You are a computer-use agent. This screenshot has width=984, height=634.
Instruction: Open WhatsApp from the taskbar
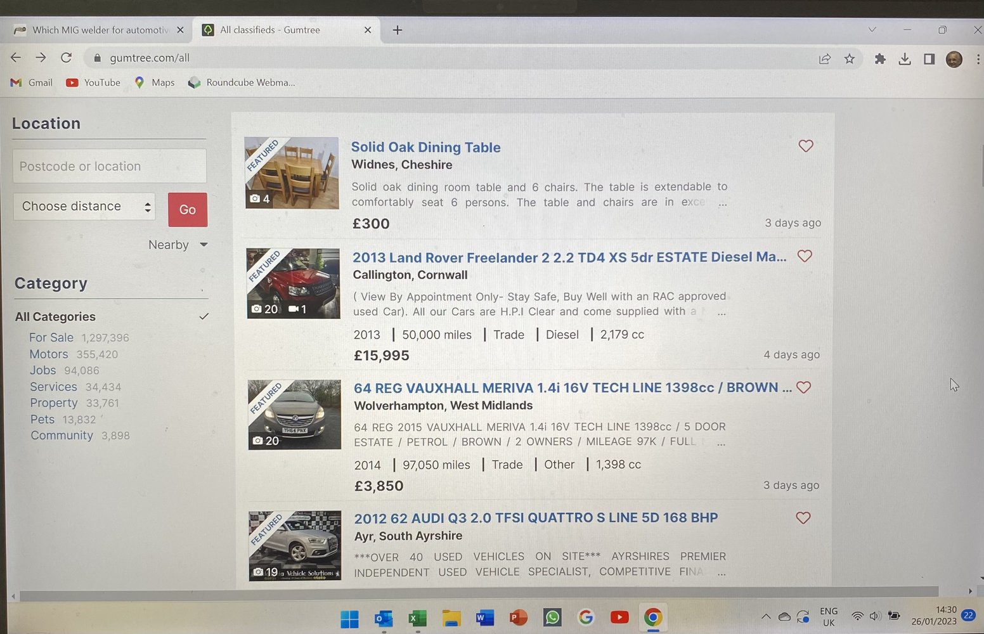552,617
